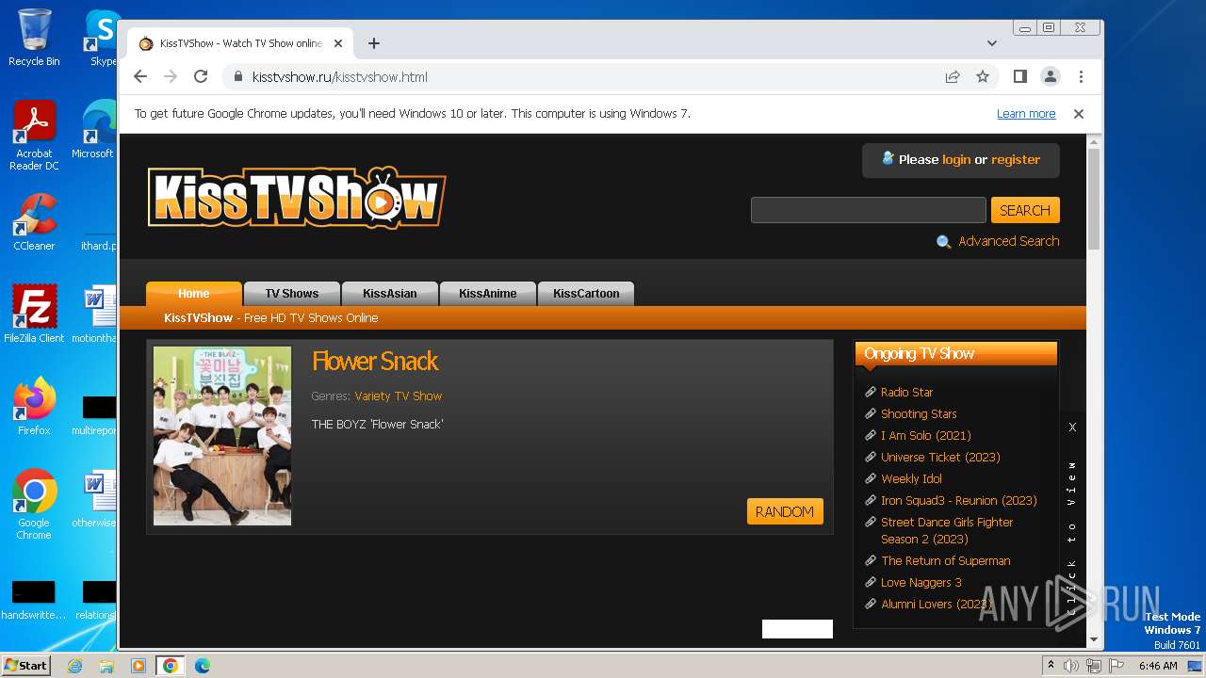Click the address bar URL field
1206x678 pixels.
click(584, 76)
